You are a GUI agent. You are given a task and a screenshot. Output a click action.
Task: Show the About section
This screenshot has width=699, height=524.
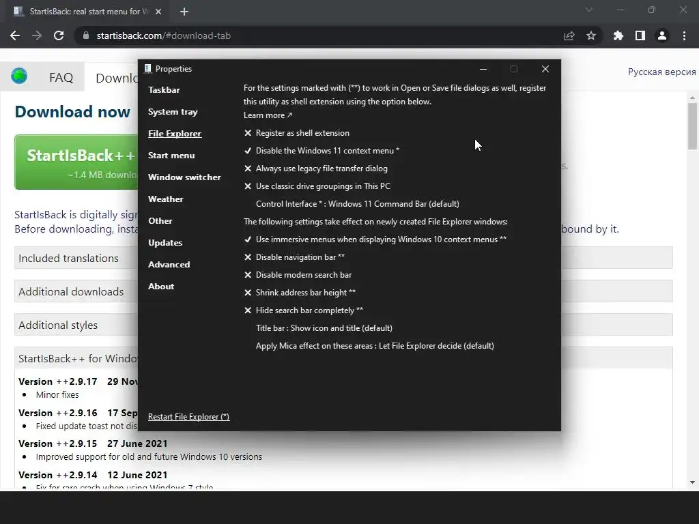pyautogui.click(x=161, y=287)
